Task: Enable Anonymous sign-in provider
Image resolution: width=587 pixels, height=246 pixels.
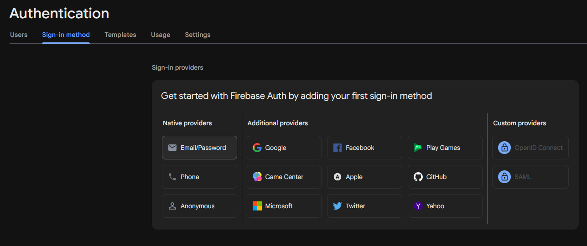Action: tap(199, 206)
